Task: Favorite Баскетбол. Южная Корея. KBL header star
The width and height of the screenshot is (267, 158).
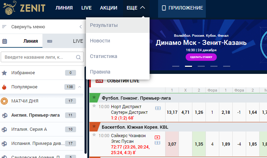Action: point(94,126)
